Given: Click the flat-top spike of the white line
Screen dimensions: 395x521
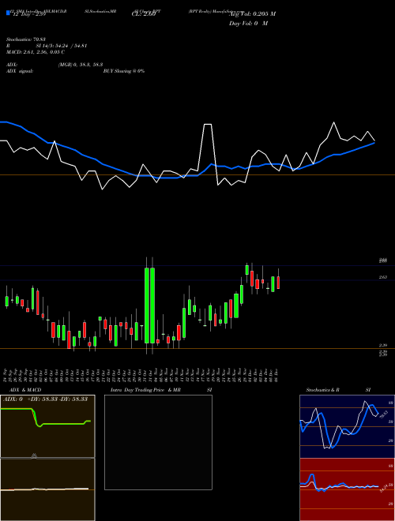Looking at the screenshot, I should tap(208, 124).
